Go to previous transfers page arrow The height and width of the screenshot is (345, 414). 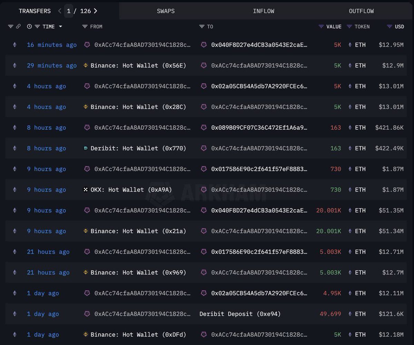point(60,11)
